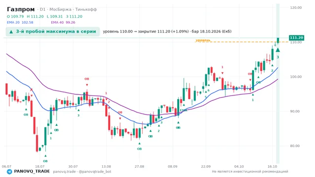Click the EMA 40 99.26 legend

point(63,23)
